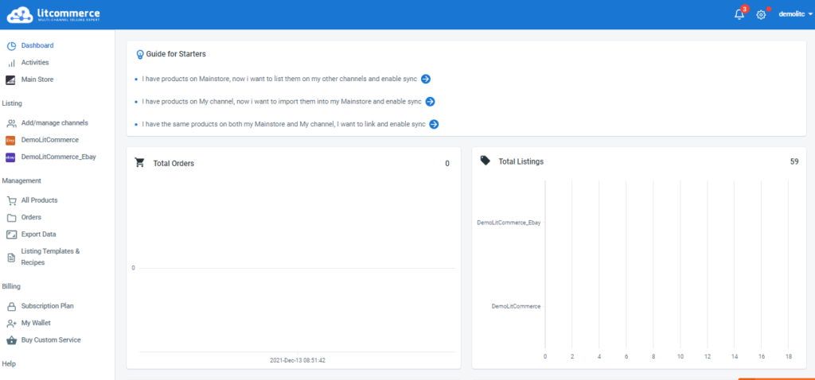
Task: Click arrow for listing Mainstore products guide
Action: (426, 79)
